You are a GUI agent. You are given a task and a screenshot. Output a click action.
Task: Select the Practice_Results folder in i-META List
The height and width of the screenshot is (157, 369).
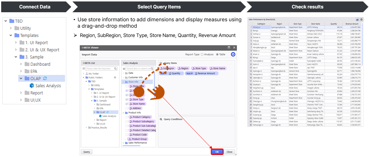tap(99, 128)
